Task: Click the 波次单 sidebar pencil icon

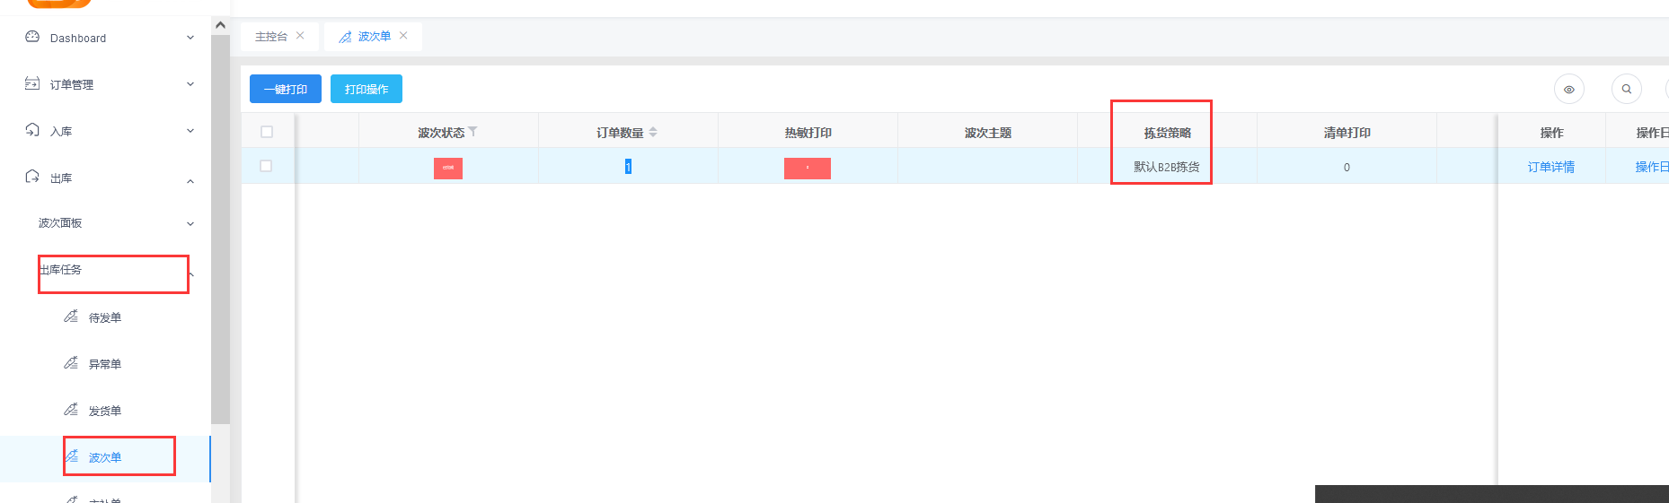Action: (71, 456)
